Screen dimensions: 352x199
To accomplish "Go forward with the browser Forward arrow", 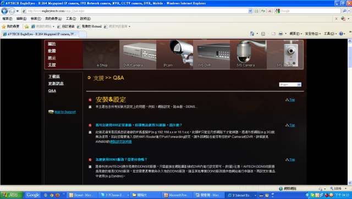I will 12,11.
